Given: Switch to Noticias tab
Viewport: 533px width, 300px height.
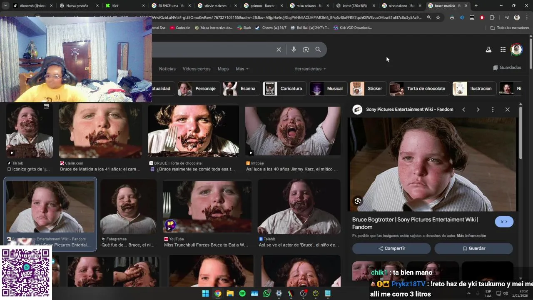Looking at the screenshot, I should (x=167, y=69).
